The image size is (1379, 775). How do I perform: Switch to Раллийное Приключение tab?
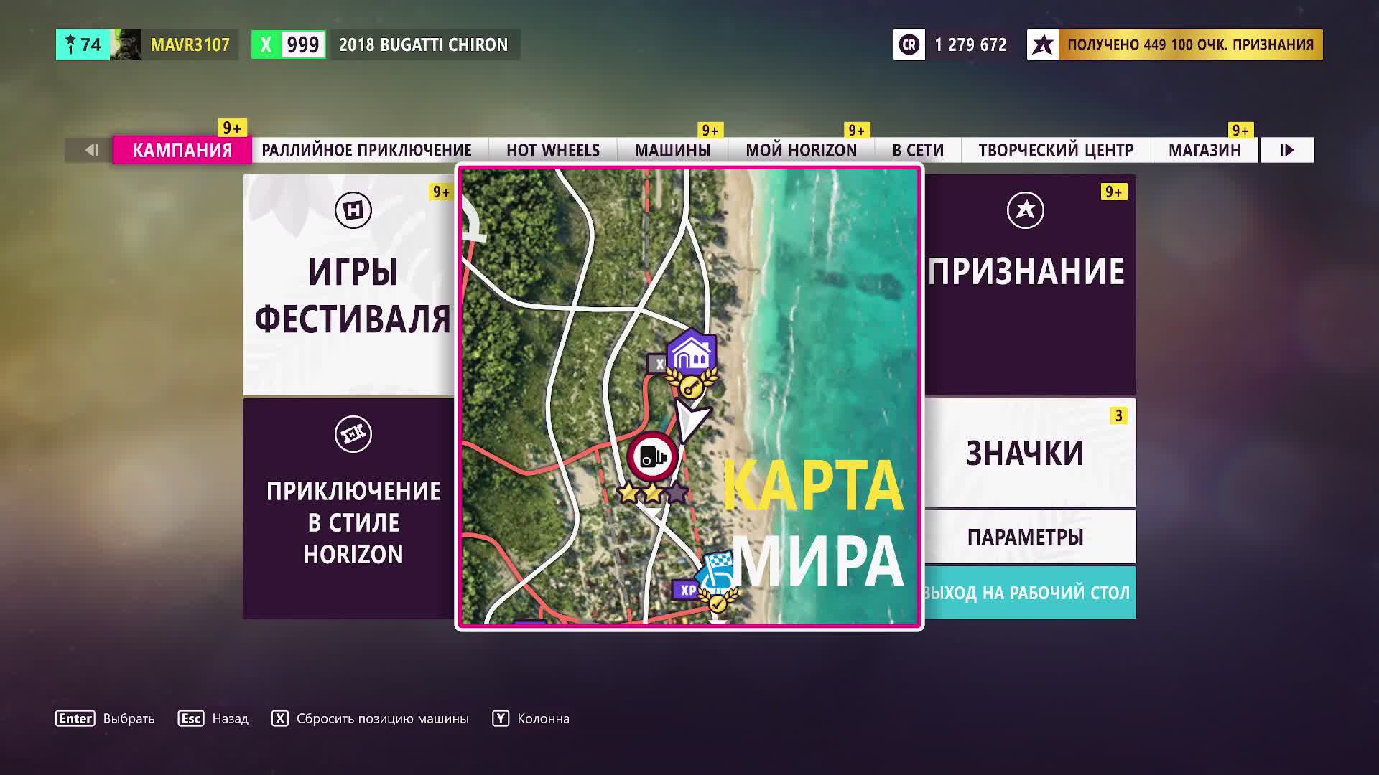pyautogui.click(x=366, y=150)
